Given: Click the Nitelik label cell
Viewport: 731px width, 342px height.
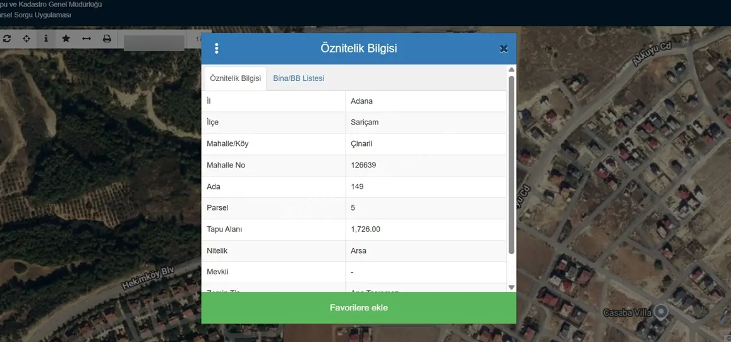Looking at the screenshot, I should [x=273, y=251].
